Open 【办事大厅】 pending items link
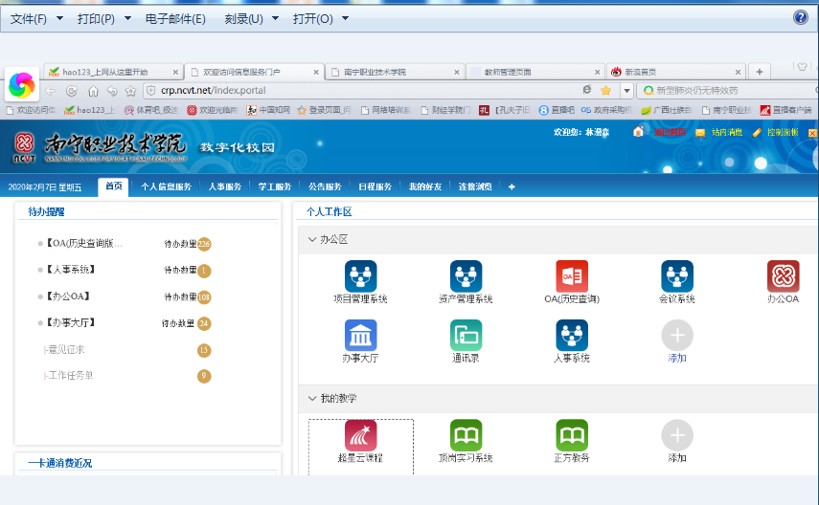 (x=72, y=323)
